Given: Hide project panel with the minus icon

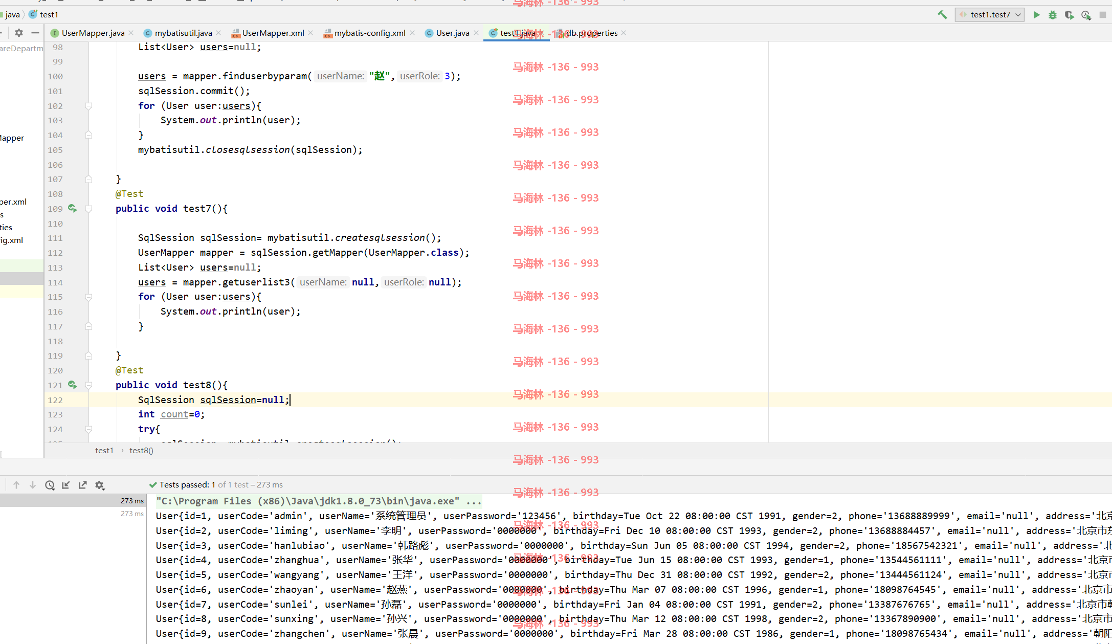Looking at the screenshot, I should coord(35,33).
